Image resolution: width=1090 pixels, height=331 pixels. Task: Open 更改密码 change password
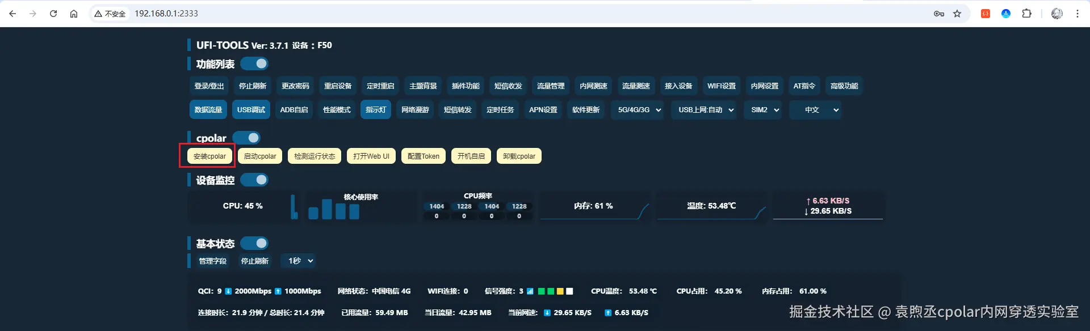[295, 86]
